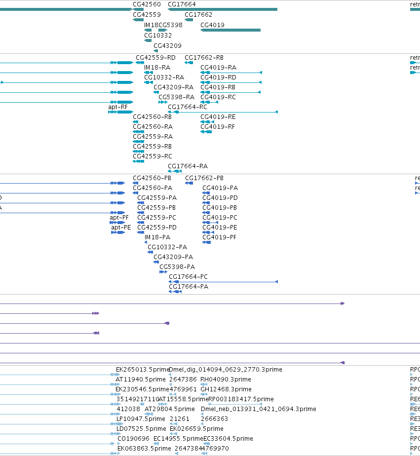Select protein CG4019-PF label

tap(219, 237)
